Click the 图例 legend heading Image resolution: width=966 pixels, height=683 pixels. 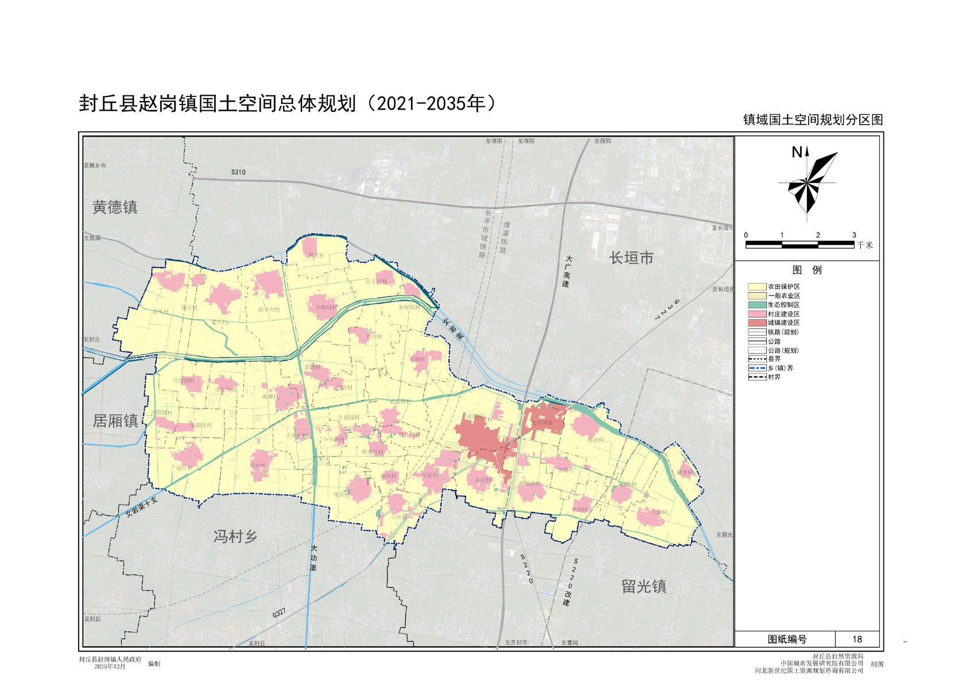click(807, 270)
